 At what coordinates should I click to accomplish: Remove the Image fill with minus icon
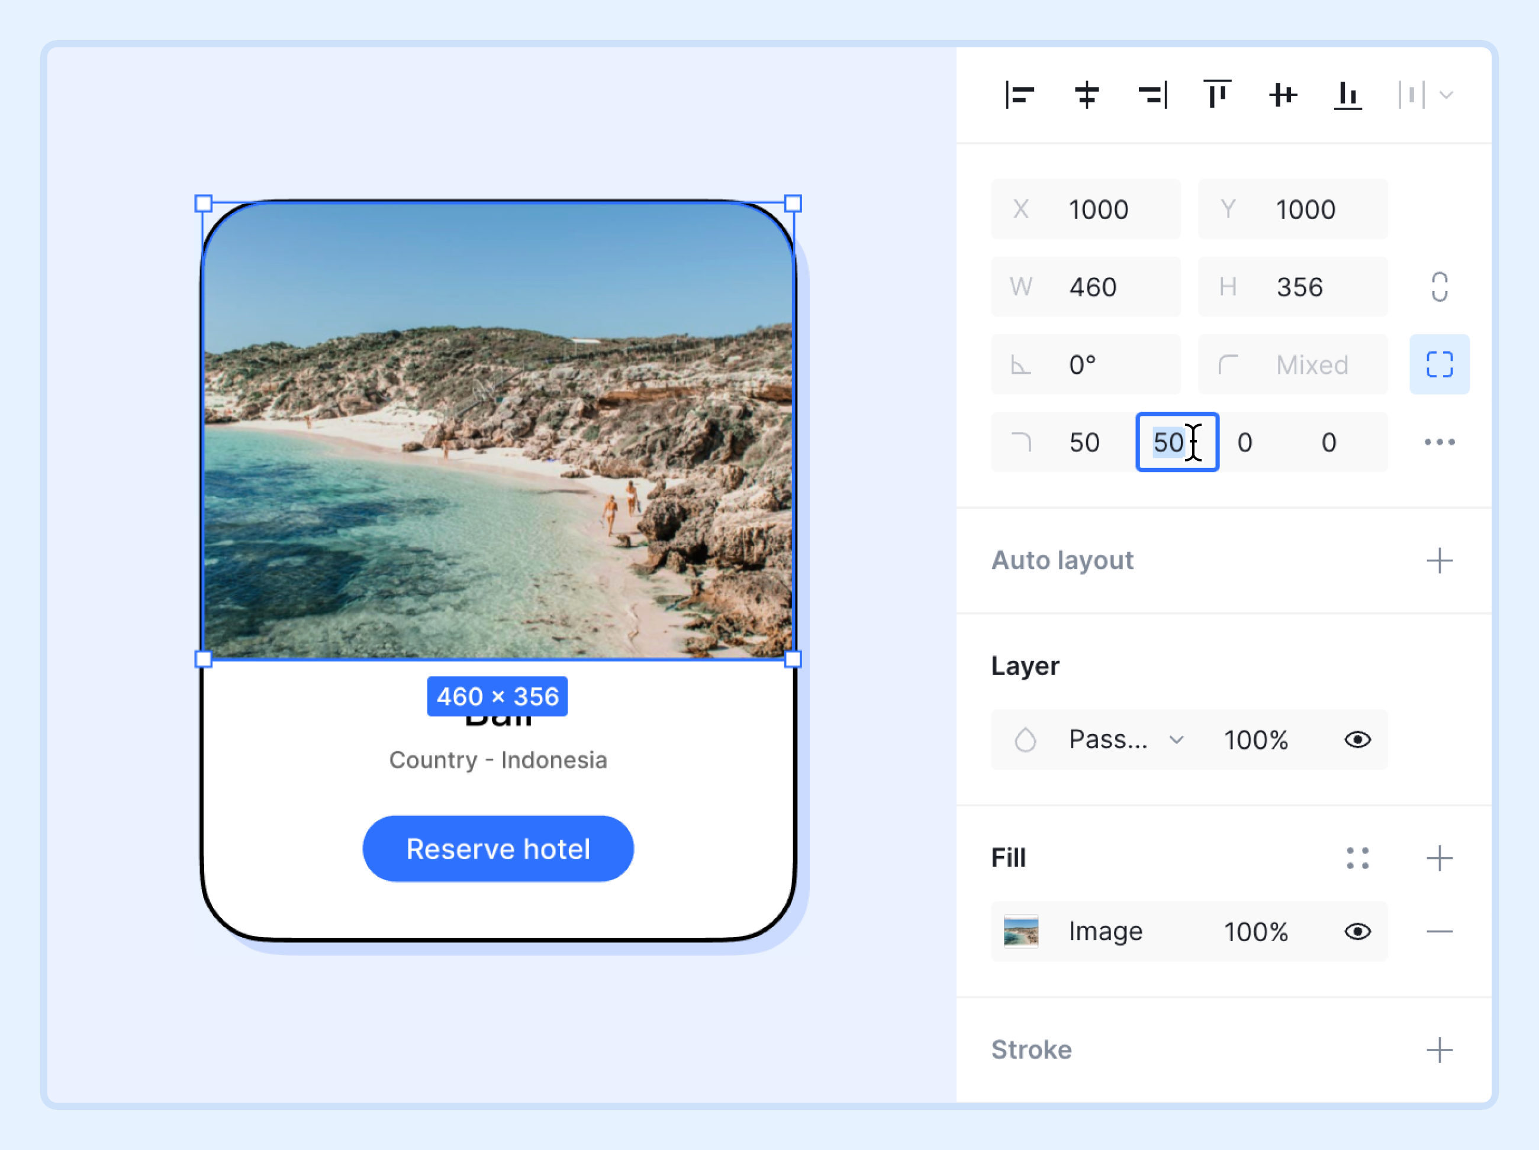[1440, 932]
